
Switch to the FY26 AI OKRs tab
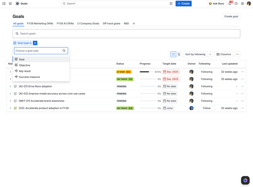click(x=65, y=23)
